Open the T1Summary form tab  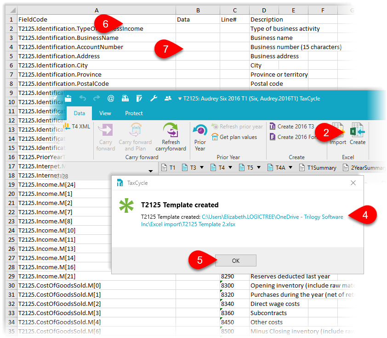tap(318, 168)
